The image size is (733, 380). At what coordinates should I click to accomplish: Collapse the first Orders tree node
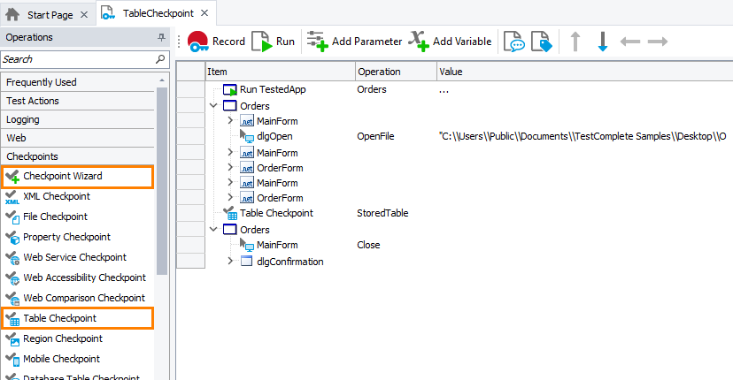pos(213,106)
